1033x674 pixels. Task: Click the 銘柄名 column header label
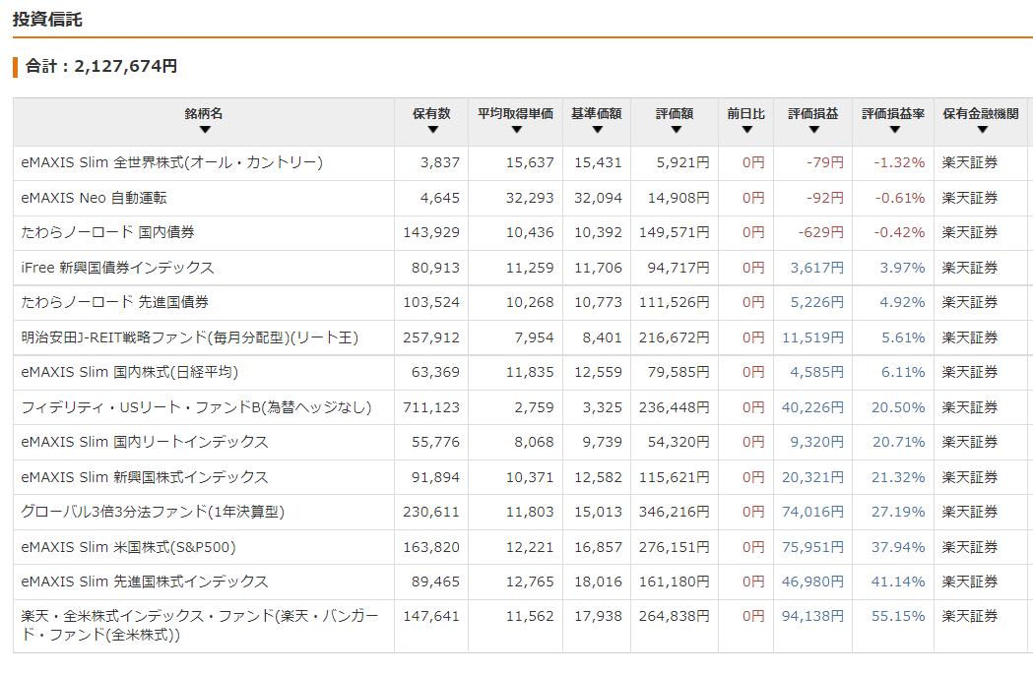tap(204, 114)
